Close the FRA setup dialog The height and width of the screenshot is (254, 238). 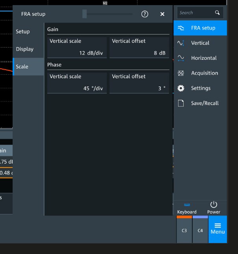tap(162, 14)
